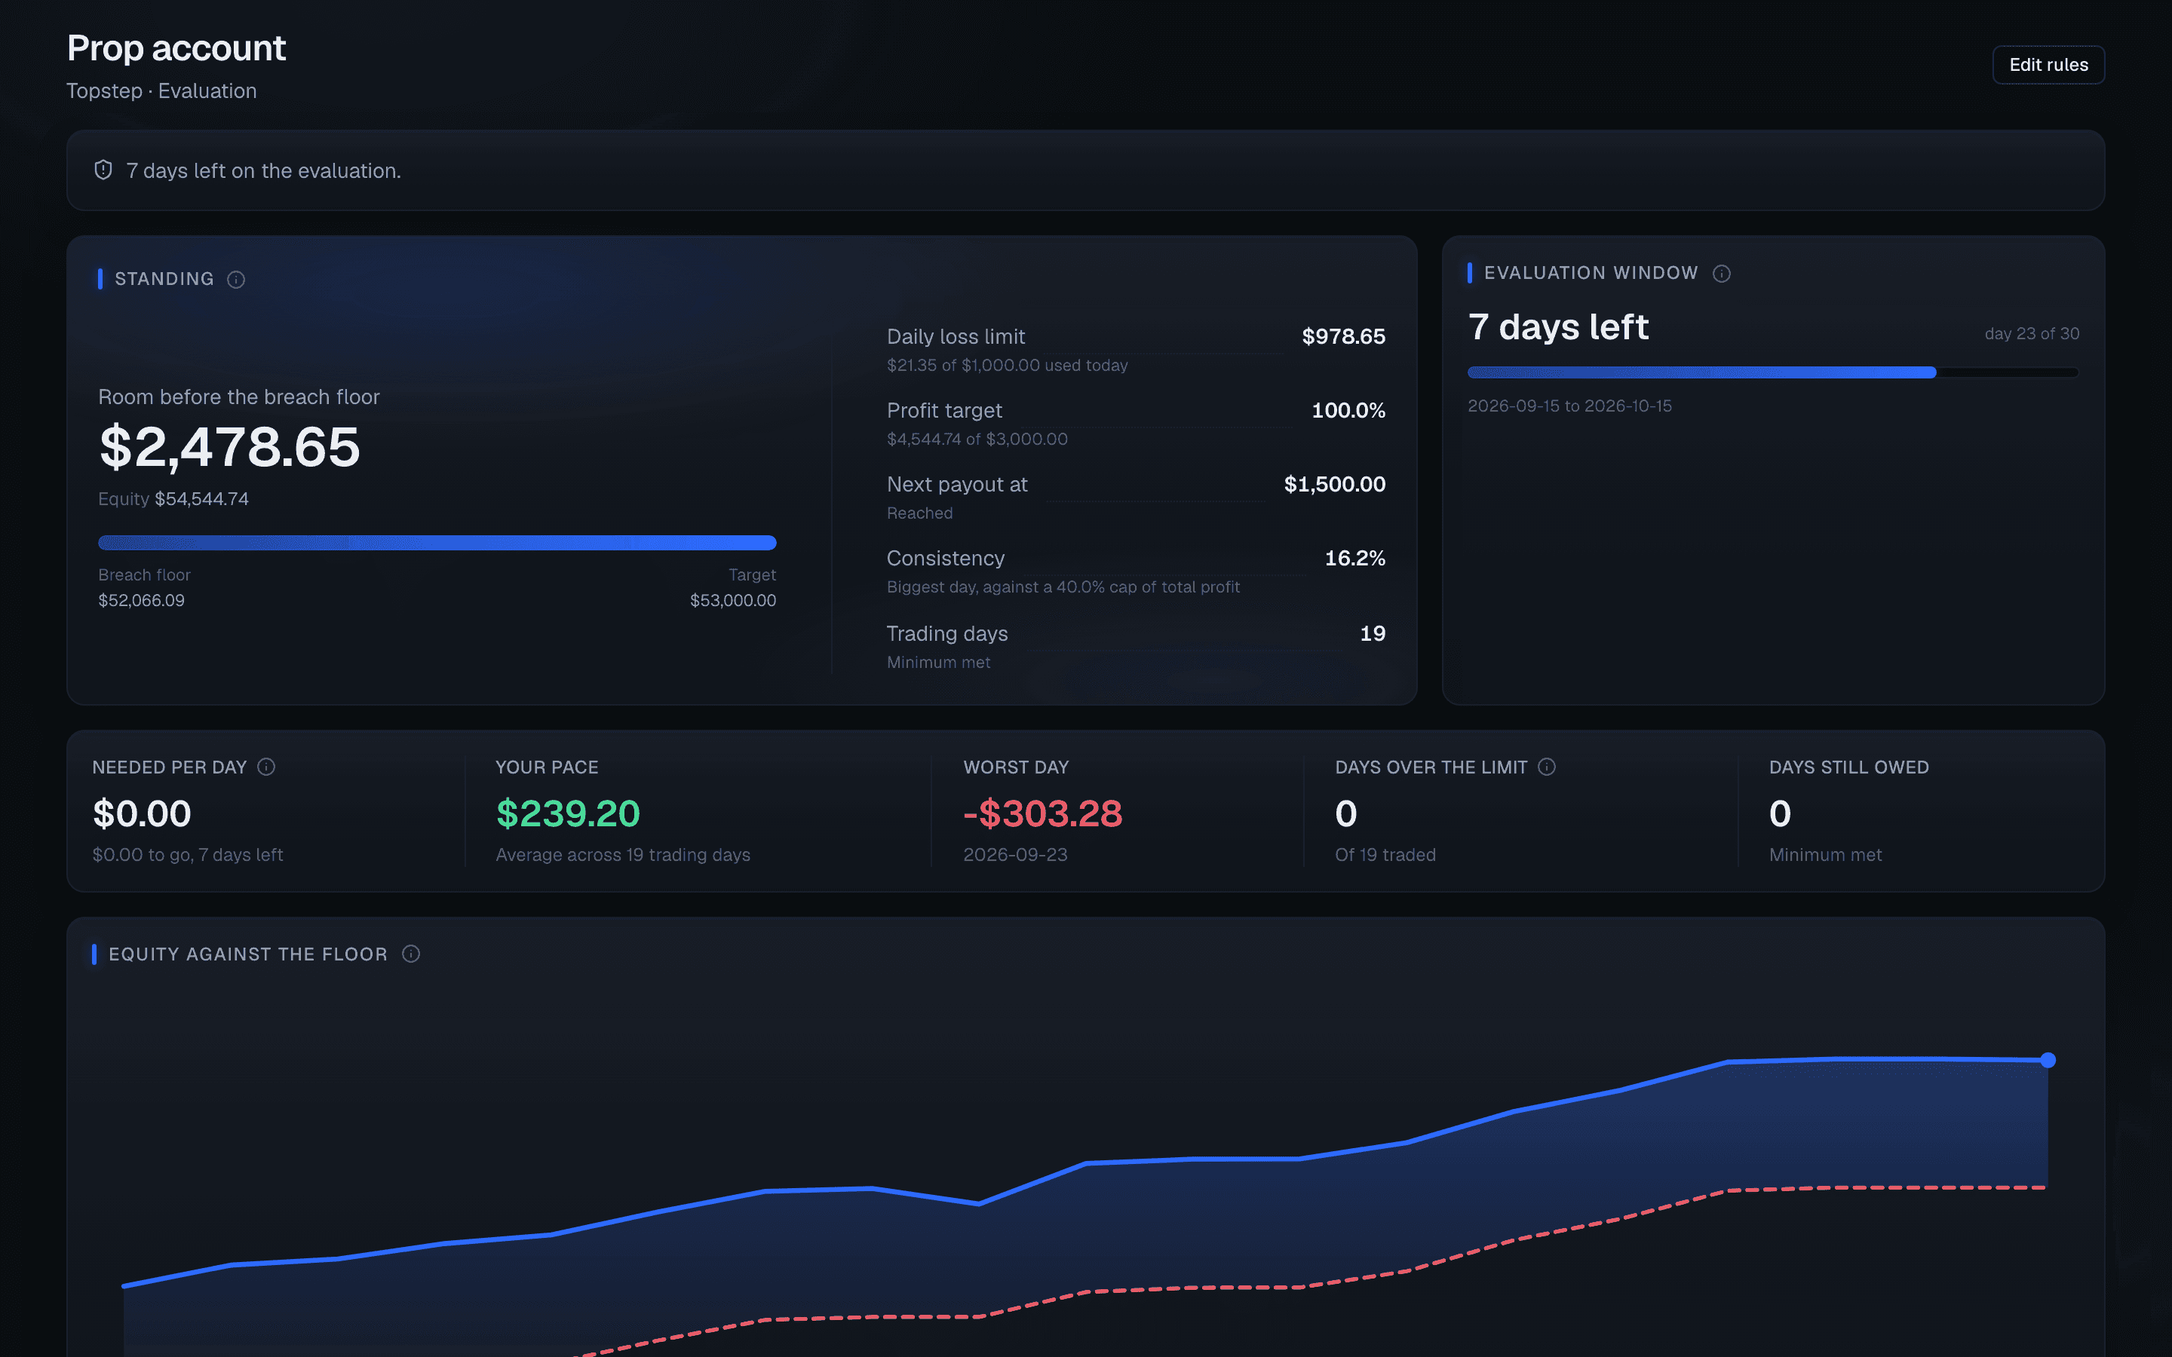
Task: Open the info icon beside EVALUATION WINDOW
Action: coord(1722,274)
